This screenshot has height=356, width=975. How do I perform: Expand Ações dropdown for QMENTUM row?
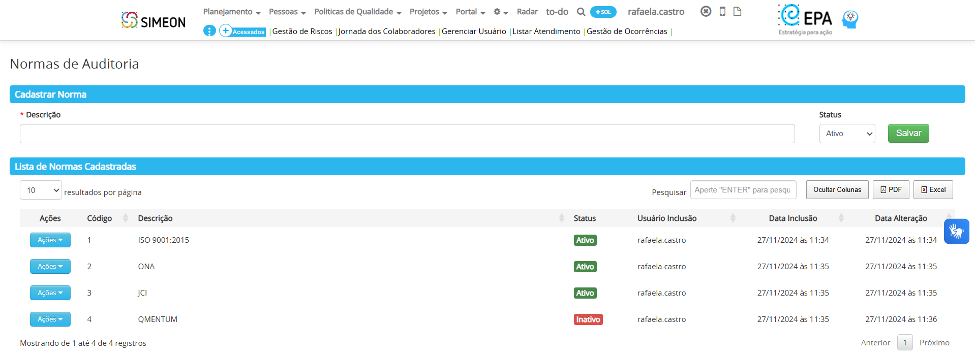pos(50,319)
